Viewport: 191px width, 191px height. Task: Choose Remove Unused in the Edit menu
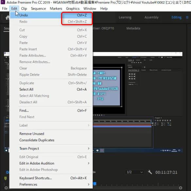click(x=51, y=134)
